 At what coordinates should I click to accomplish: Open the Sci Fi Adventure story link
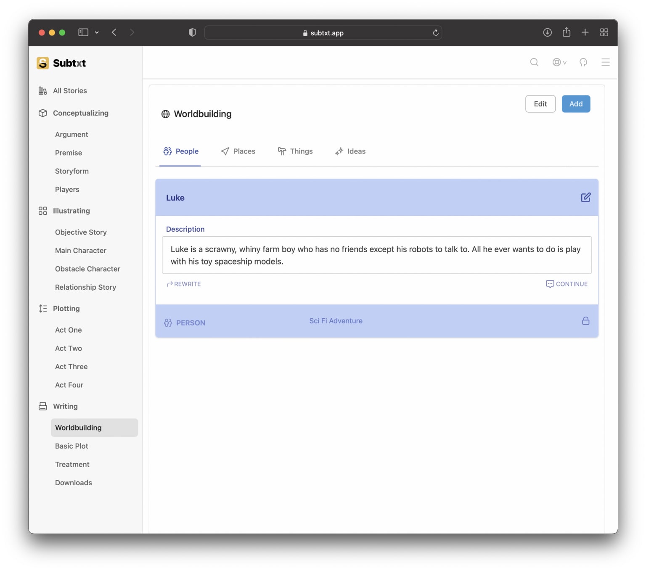click(x=336, y=321)
